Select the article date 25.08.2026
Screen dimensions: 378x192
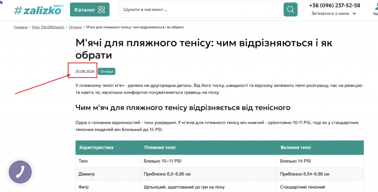[x=85, y=71]
